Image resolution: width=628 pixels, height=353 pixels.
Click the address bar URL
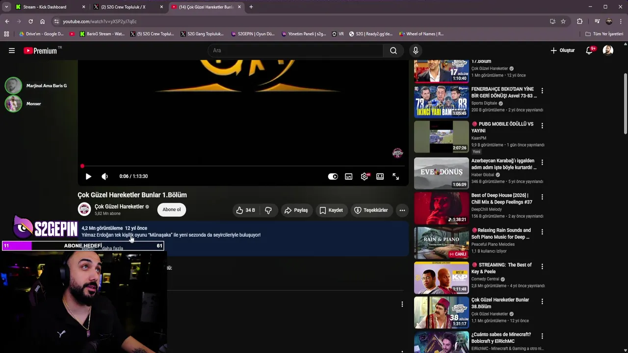click(x=100, y=22)
